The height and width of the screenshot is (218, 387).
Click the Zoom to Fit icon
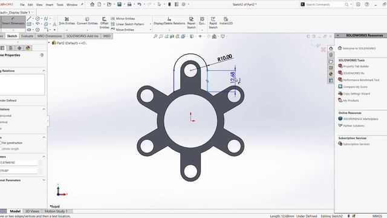tap(155, 36)
